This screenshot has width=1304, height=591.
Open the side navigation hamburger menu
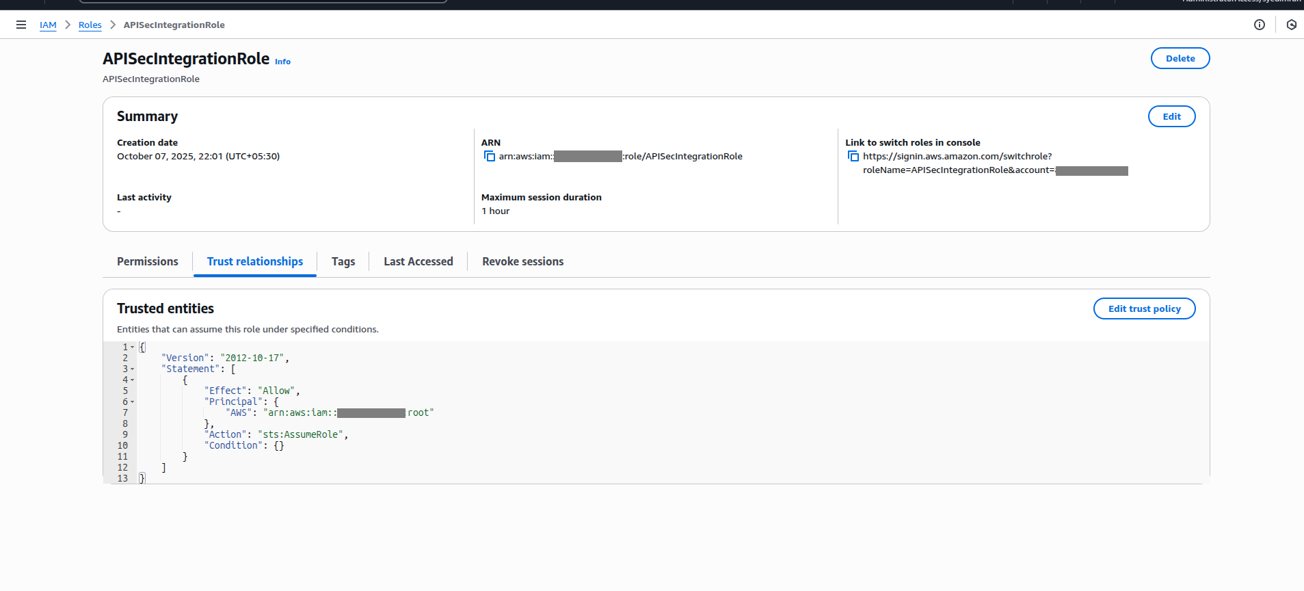point(21,25)
